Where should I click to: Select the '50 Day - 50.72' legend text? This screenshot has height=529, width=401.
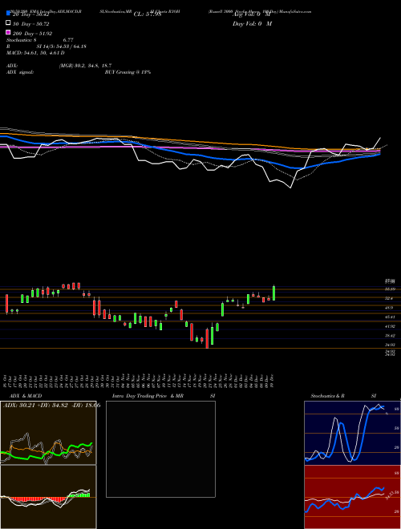[x=31, y=24]
